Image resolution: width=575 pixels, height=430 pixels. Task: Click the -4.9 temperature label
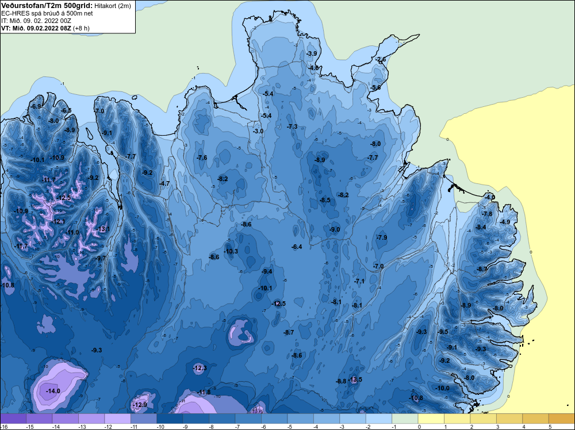pyautogui.click(x=505, y=222)
